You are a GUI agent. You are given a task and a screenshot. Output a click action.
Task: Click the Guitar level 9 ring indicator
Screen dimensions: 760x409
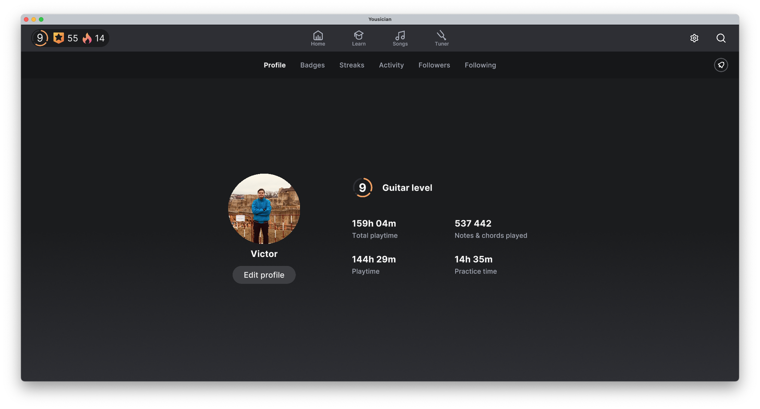tap(362, 188)
